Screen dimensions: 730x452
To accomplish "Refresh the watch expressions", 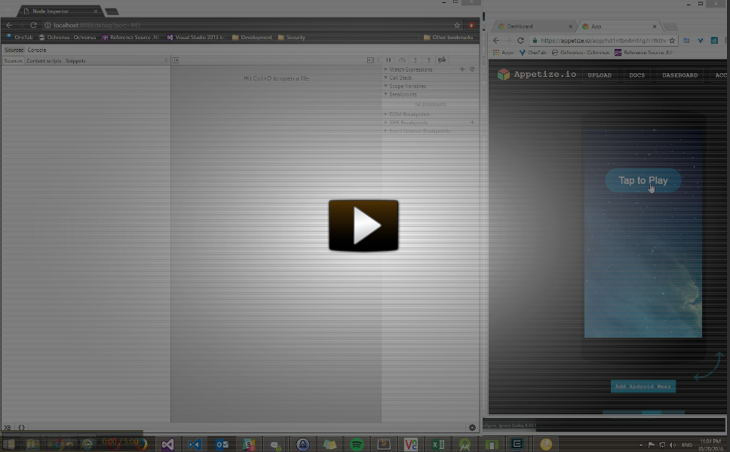I will pyautogui.click(x=472, y=69).
